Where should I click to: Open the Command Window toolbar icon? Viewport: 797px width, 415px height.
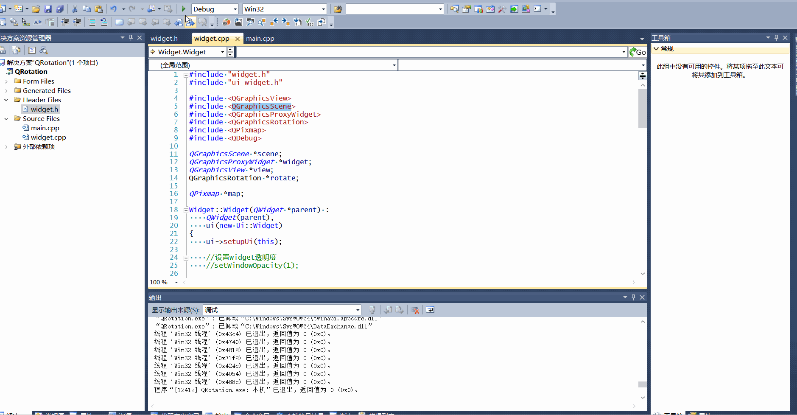[x=538, y=9]
